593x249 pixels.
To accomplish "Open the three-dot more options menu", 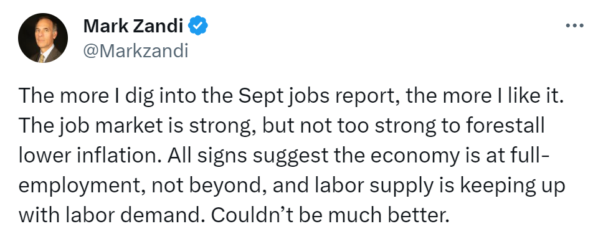I will pos(574,26).
